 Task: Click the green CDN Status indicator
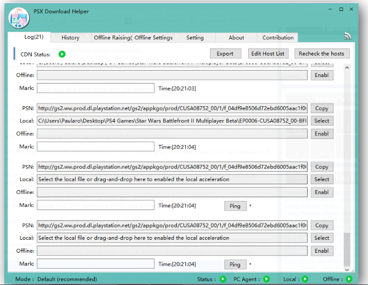62,54
